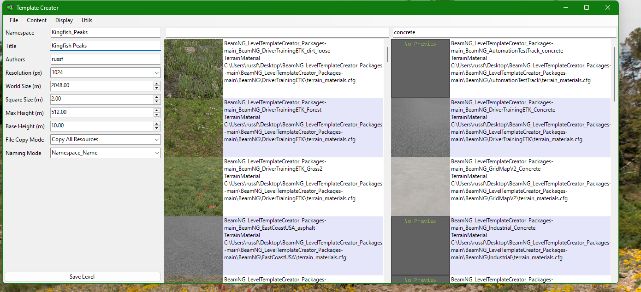641x292 pixels.
Task: Close the Template Creator window
Action: pos(608,8)
